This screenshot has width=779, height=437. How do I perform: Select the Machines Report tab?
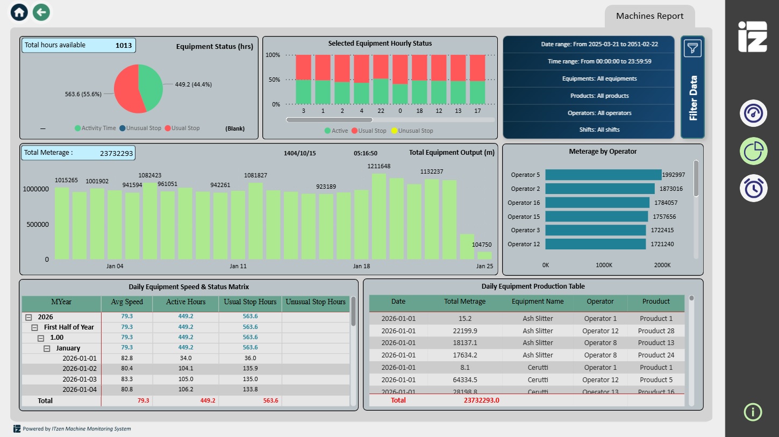(649, 16)
